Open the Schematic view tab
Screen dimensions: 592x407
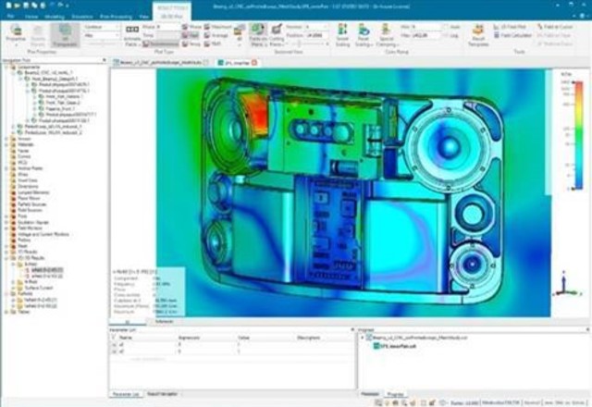(165, 321)
